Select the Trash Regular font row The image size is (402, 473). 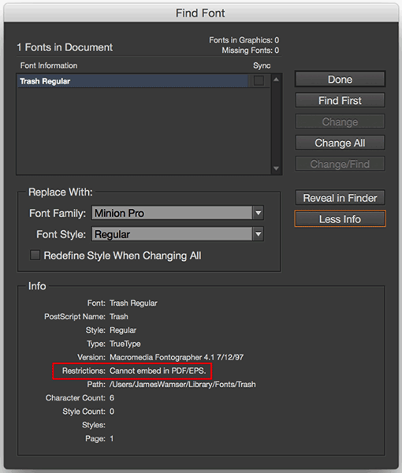[132, 81]
